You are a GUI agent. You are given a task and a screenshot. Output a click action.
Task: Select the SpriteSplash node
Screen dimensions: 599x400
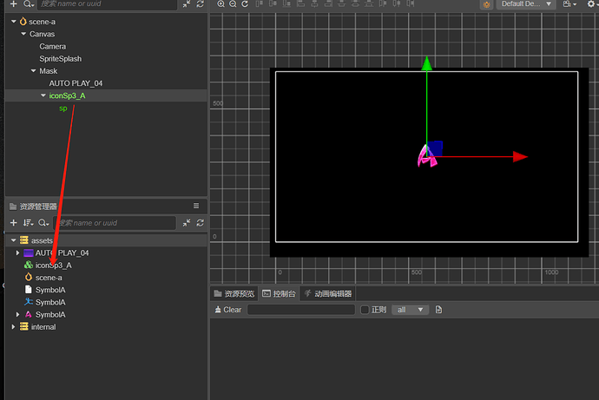coord(61,59)
